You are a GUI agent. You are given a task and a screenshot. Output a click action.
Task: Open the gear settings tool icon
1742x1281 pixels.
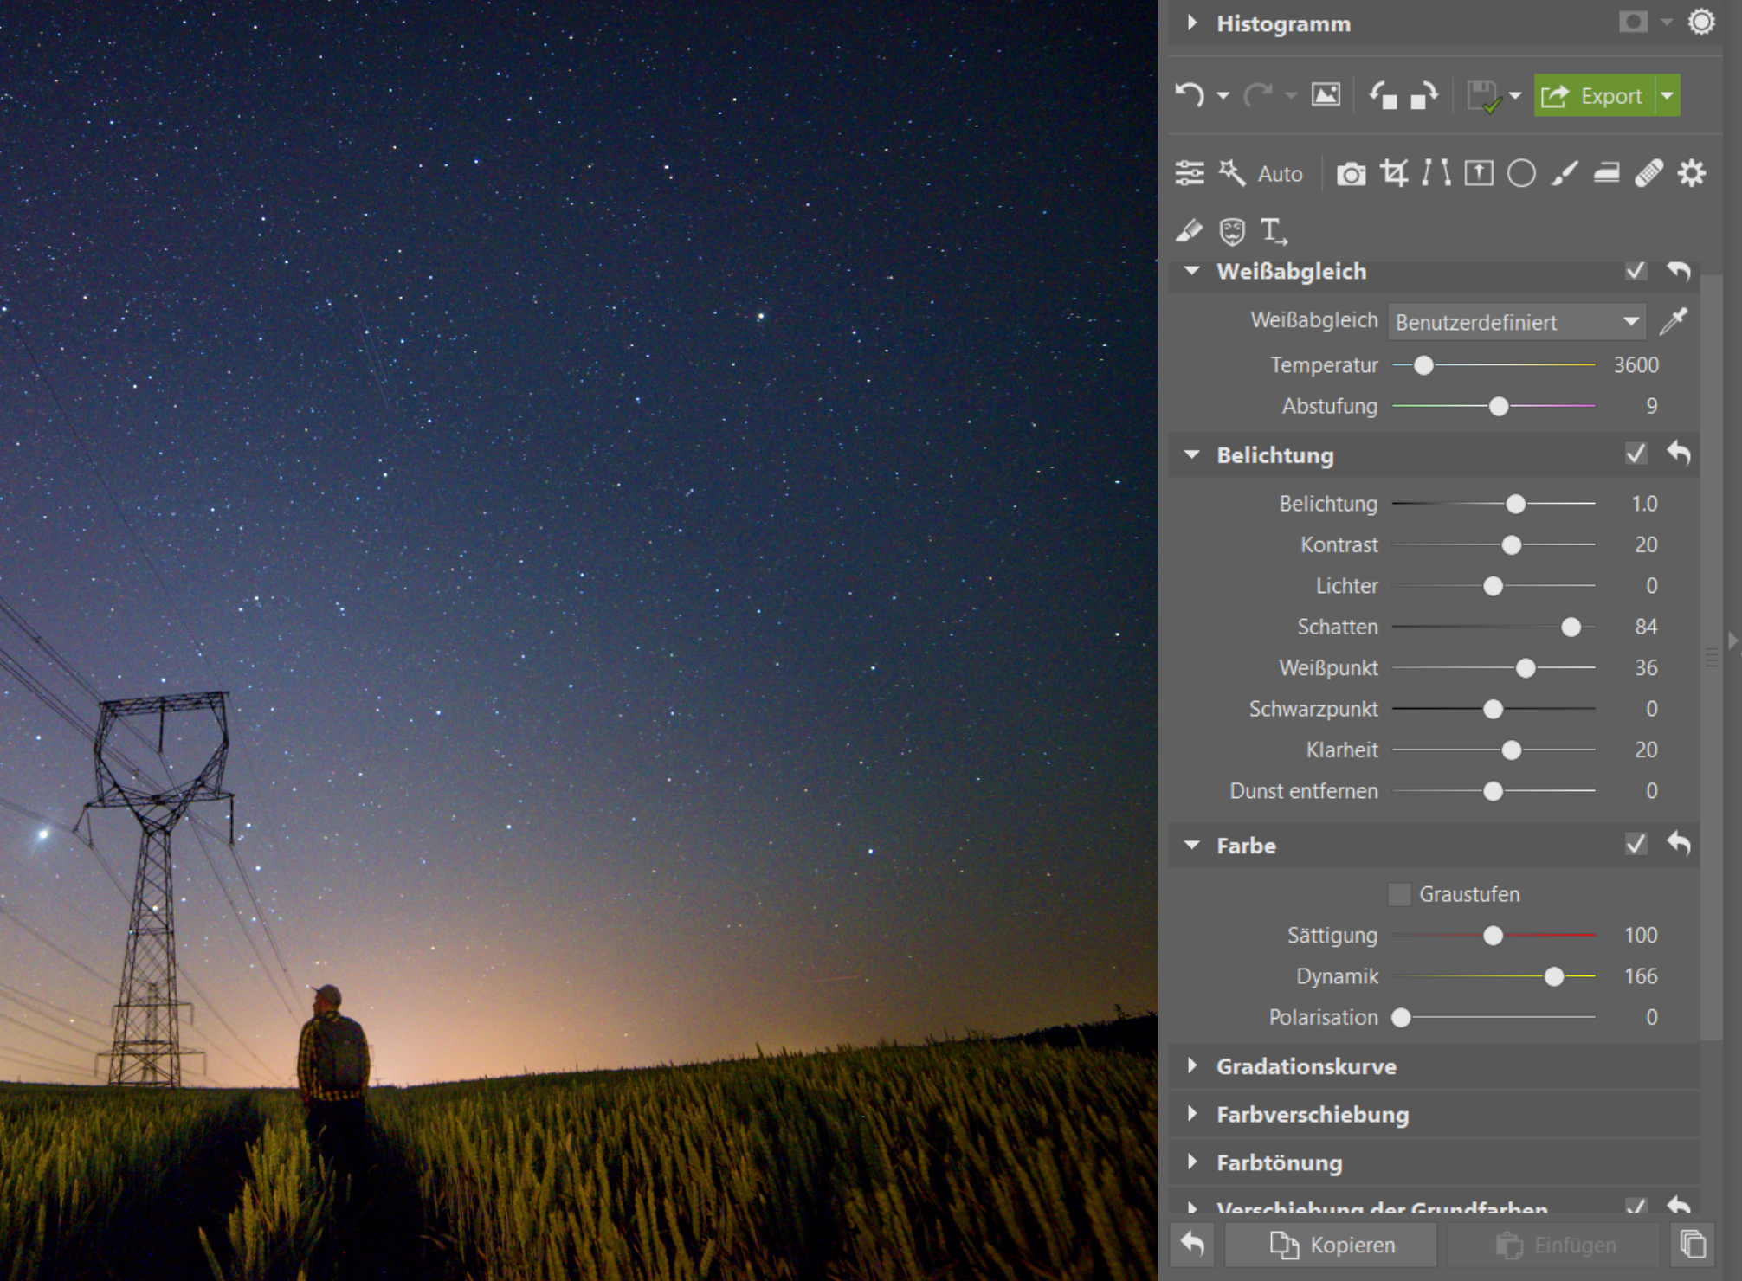(x=1691, y=173)
